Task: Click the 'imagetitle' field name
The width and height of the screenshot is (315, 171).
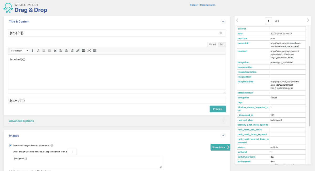Action: 243,62
